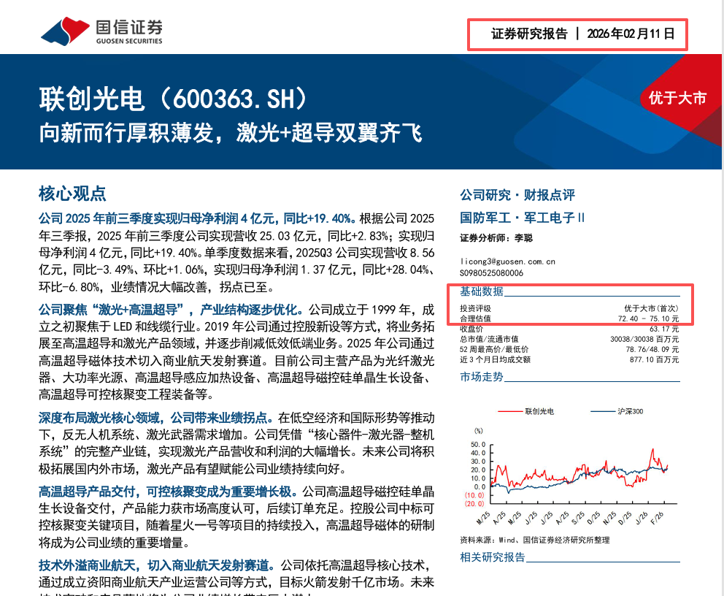Click the '近3个月日均成交额' row label
Image resolution: width=724 pixels, height=596 pixels.
495,359
